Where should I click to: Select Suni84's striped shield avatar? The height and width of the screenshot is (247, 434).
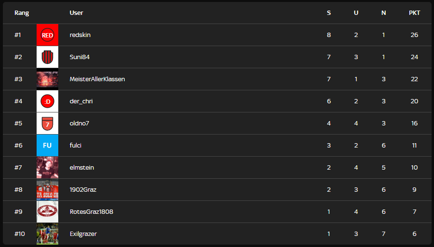(47, 57)
